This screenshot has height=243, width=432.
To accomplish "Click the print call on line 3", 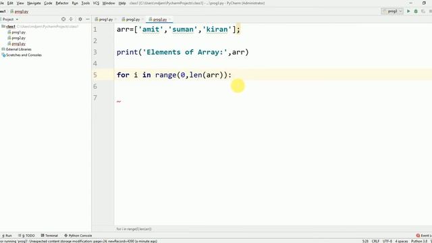I will coord(128,52).
